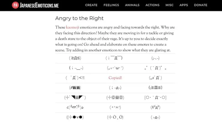Image resolution: width=222 pixels, height=122 pixels.
Task: Click the Donate link in navigation
Action: (201, 5)
